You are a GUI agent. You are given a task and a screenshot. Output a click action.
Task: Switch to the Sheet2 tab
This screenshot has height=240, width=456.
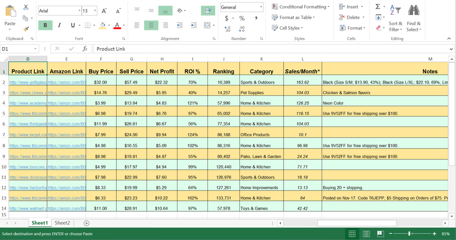pos(62,223)
